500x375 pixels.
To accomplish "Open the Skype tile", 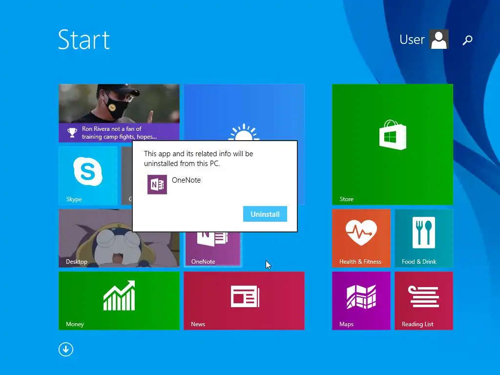I will [88, 176].
